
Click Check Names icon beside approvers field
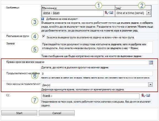point(107,13)
